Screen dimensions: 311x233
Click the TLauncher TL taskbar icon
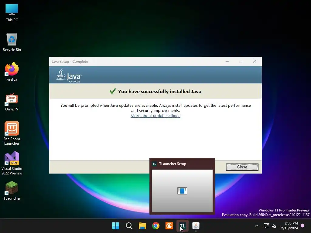tap(182, 226)
